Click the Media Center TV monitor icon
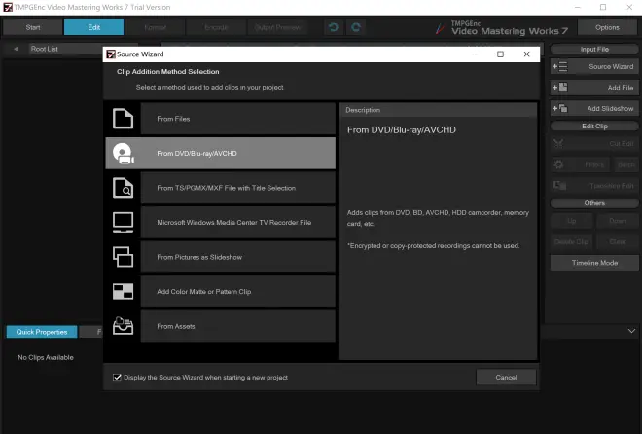642x434 pixels. tap(123, 222)
